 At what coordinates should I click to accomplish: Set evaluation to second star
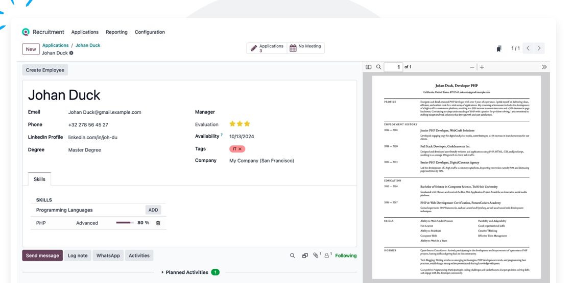coord(240,124)
